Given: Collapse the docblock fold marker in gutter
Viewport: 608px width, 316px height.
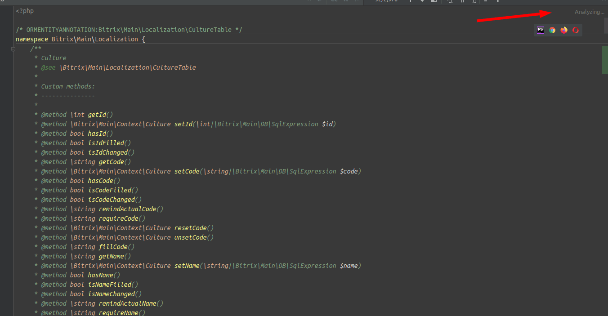Looking at the screenshot, I should pos(13,49).
